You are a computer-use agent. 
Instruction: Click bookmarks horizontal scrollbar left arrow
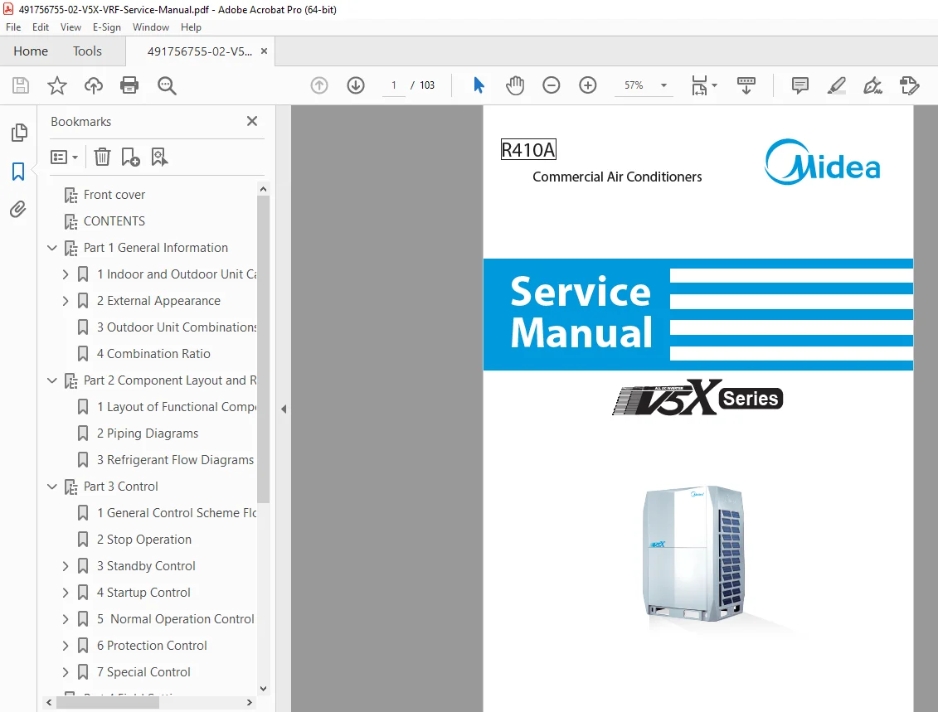(49, 702)
